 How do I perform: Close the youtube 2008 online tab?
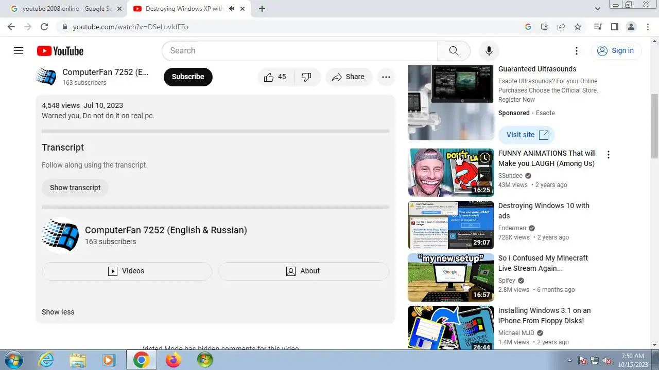tap(119, 9)
